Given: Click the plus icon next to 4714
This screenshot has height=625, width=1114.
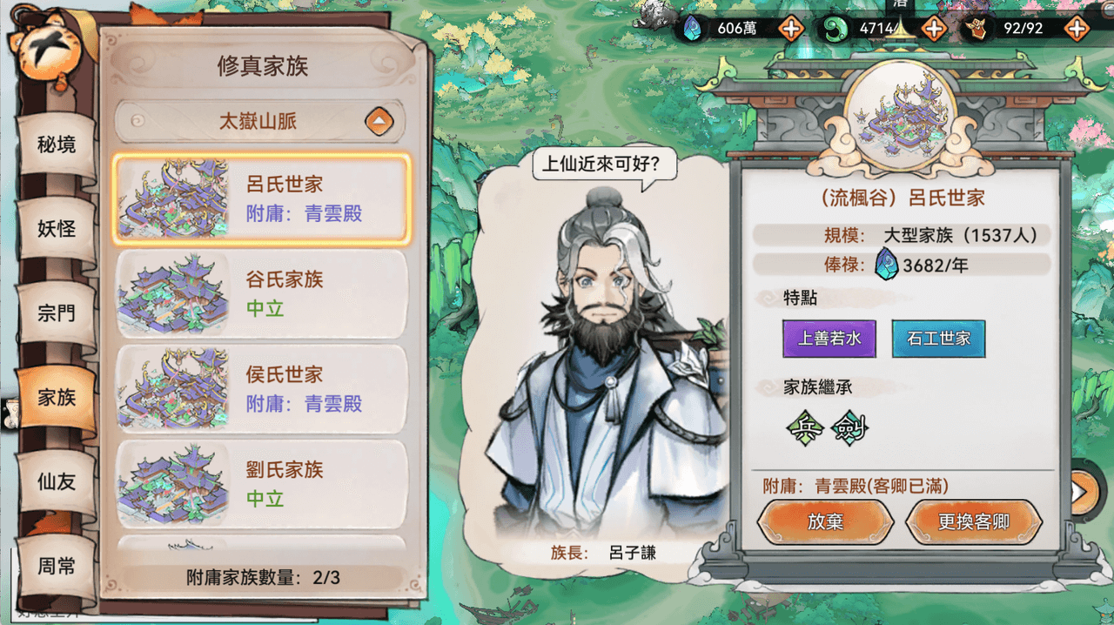Looking at the screenshot, I should pyautogui.click(x=933, y=29).
